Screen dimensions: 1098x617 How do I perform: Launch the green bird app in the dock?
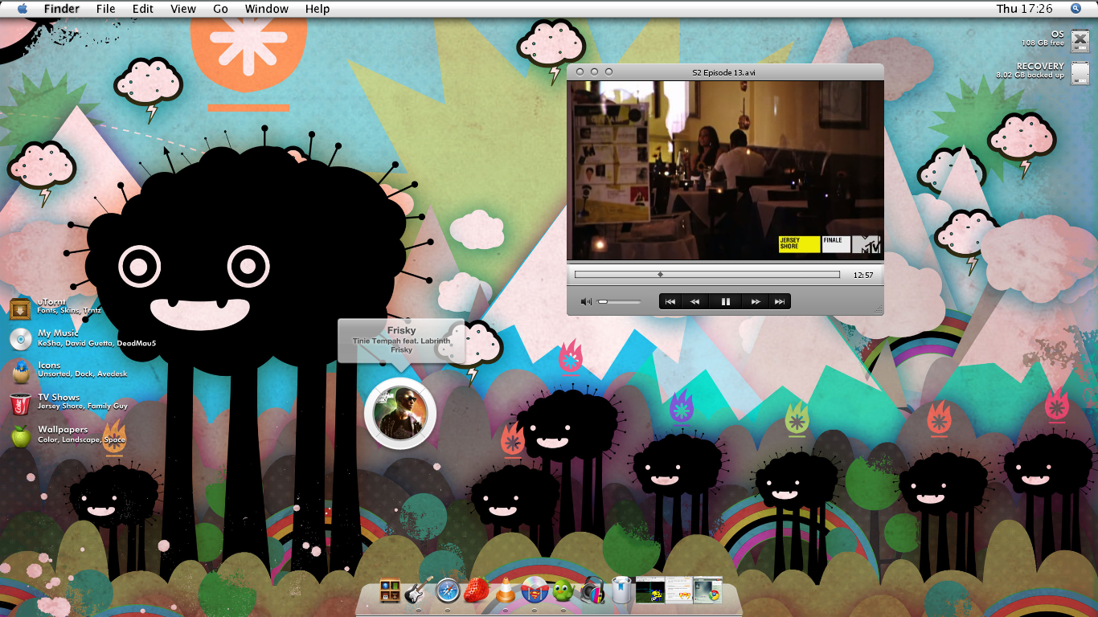(x=563, y=592)
